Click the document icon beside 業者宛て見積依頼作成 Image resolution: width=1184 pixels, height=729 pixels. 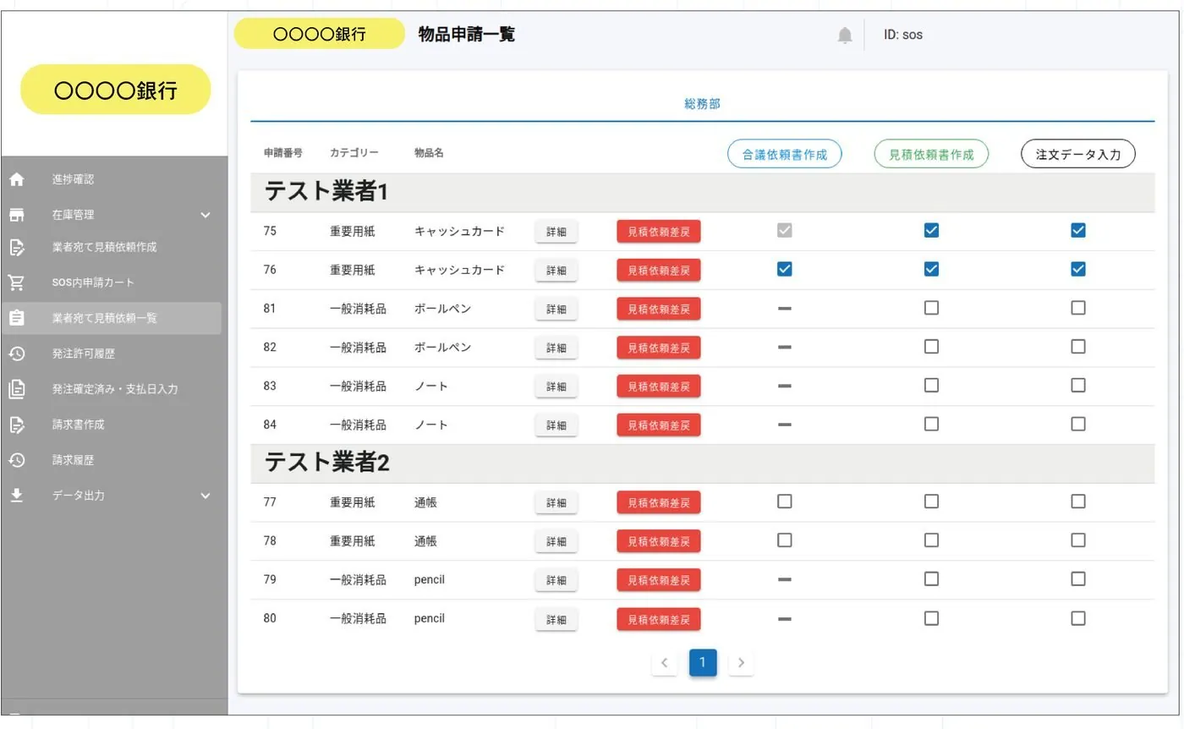tap(17, 247)
